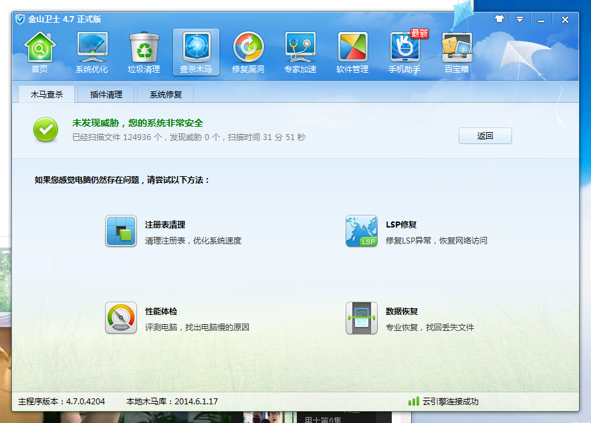Screen dimensions: 591x423
Task: Open 手机助手 phone assistant
Action: (x=404, y=52)
